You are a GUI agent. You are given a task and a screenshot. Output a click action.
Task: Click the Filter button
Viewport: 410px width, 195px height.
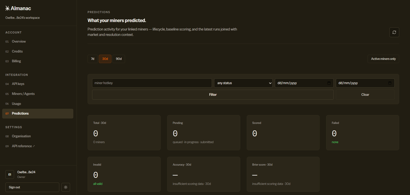coord(213,94)
